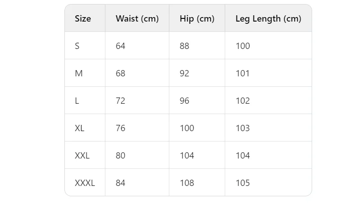Screen dimensions: 354x203
Task: Click the XXXL size row label
Action: pos(85,183)
